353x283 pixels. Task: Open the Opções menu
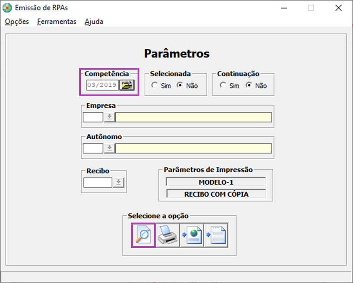pyautogui.click(x=17, y=21)
